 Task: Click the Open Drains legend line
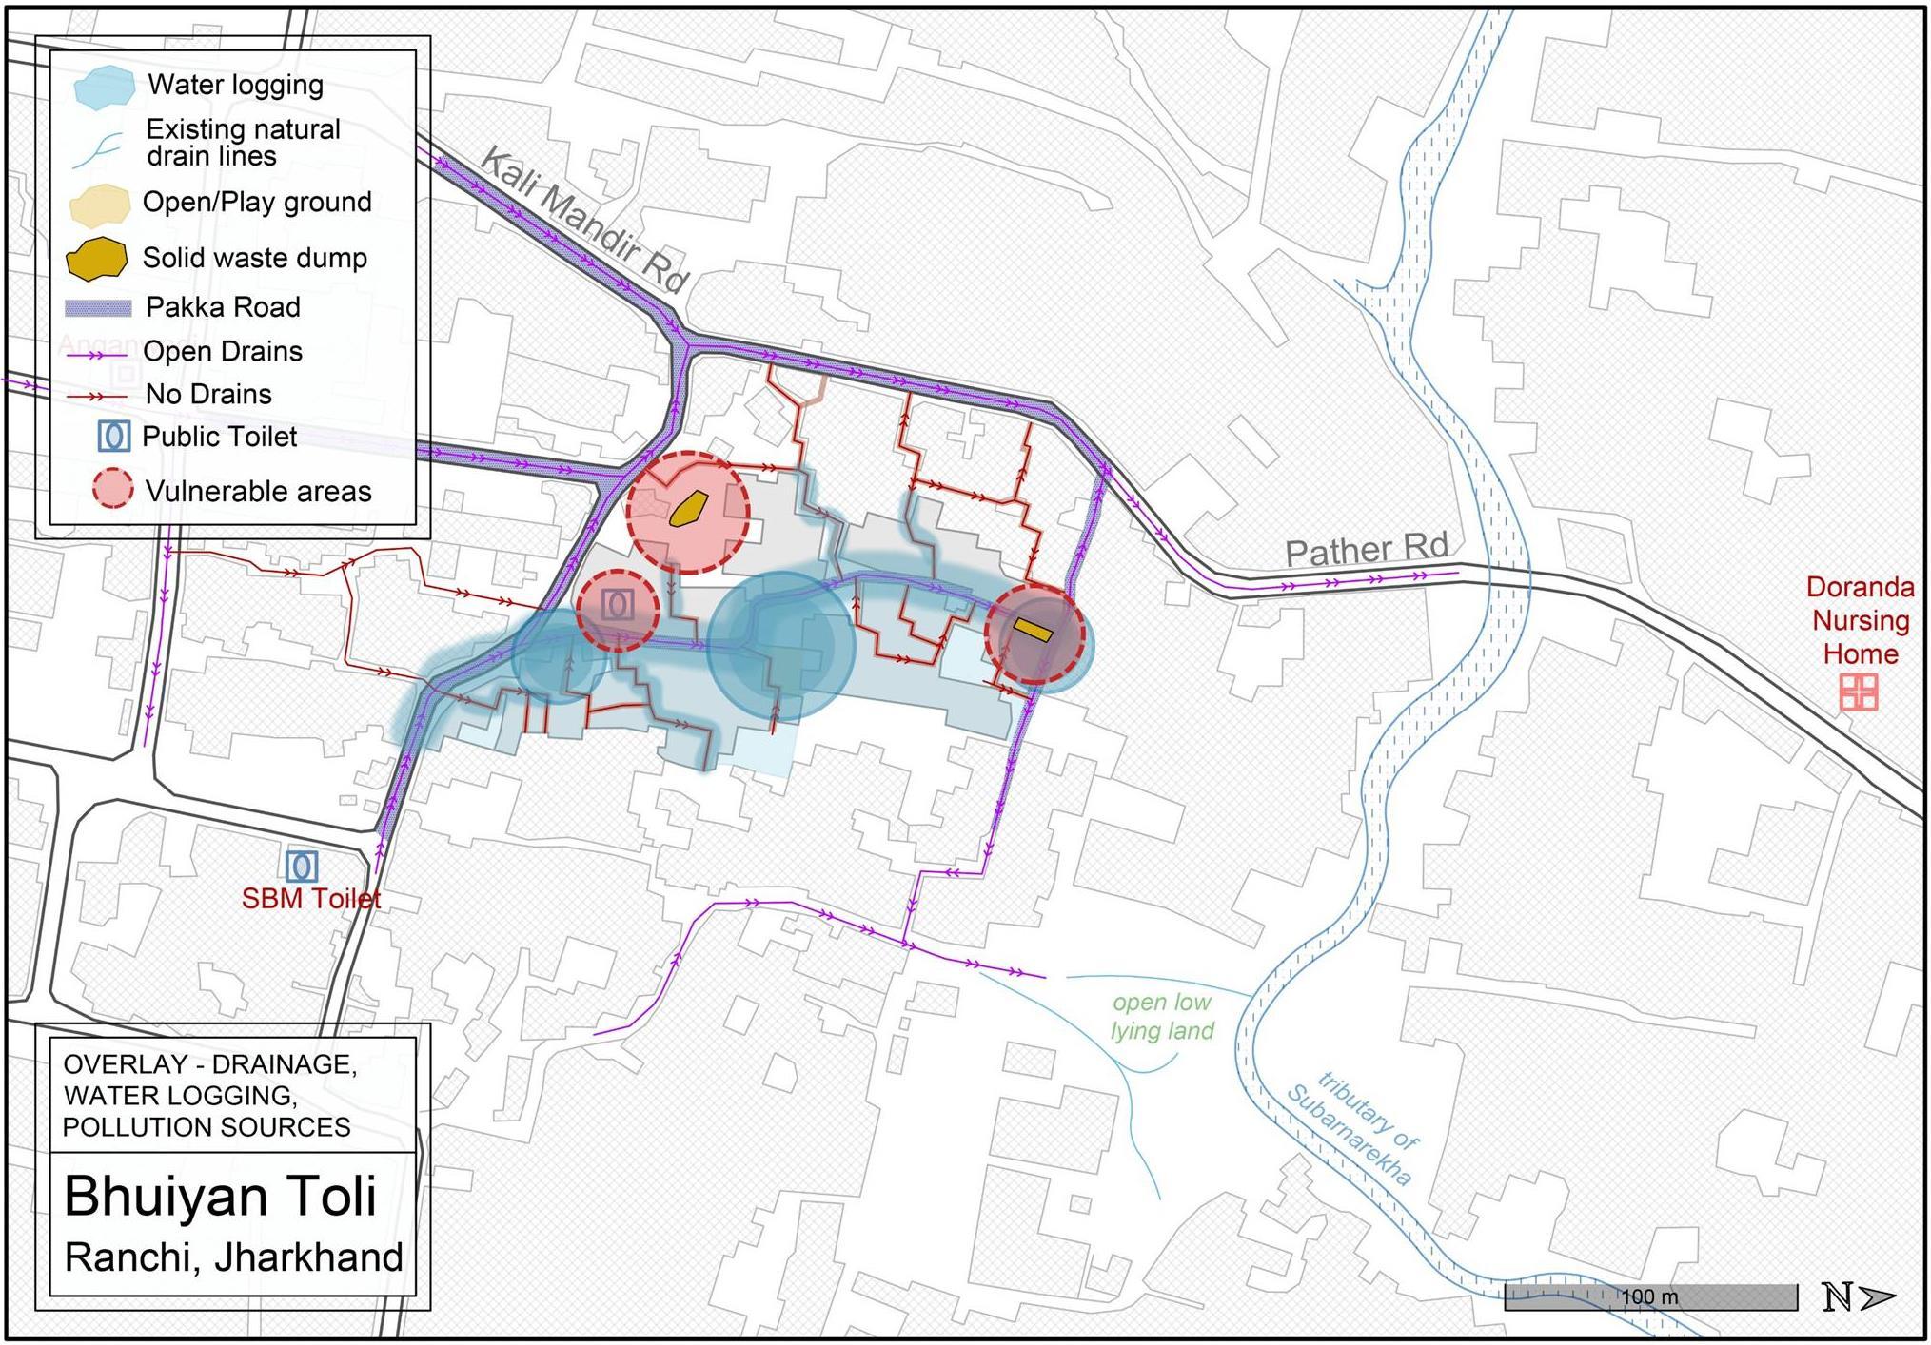pyautogui.click(x=96, y=354)
